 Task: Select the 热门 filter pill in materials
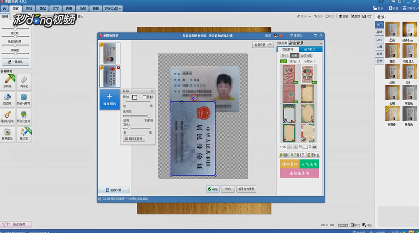[x=285, y=56]
